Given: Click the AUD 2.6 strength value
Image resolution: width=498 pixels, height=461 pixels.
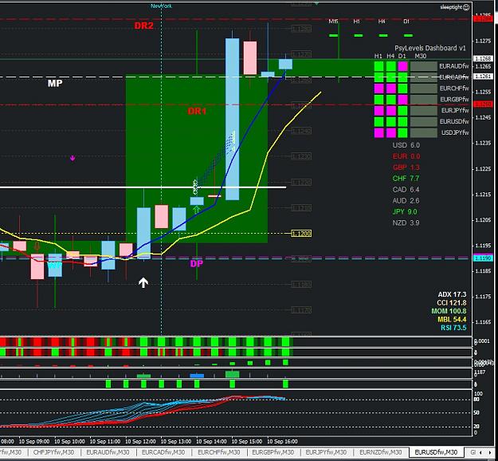Looking at the screenshot, I should tap(406, 201).
